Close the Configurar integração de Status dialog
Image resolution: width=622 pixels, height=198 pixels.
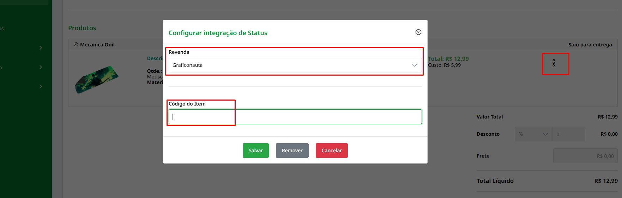click(x=418, y=32)
